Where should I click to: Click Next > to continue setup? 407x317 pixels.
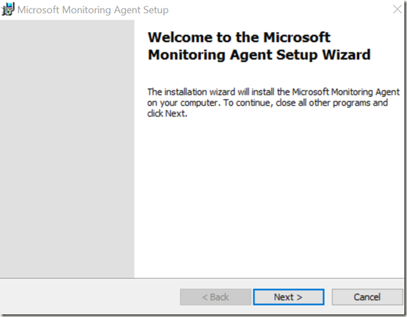point(288,297)
